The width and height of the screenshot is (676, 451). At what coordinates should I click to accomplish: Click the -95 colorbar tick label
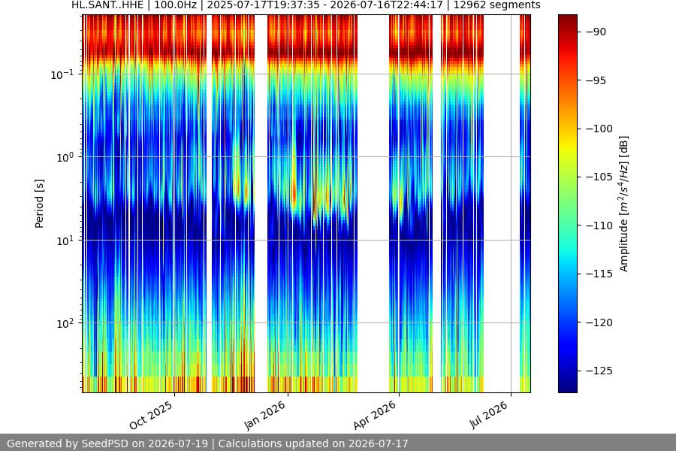point(596,80)
